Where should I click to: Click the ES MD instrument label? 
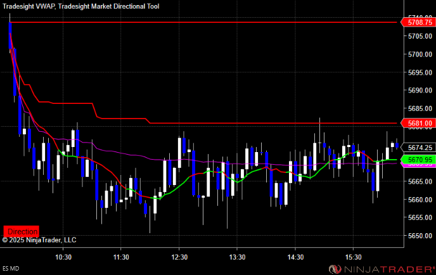click(11, 269)
